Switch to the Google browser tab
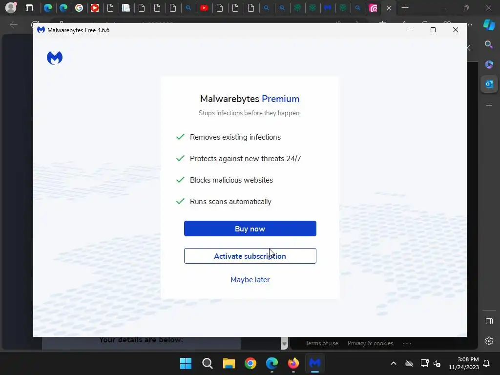This screenshot has height=375, width=500. pyautogui.click(x=79, y=8)
